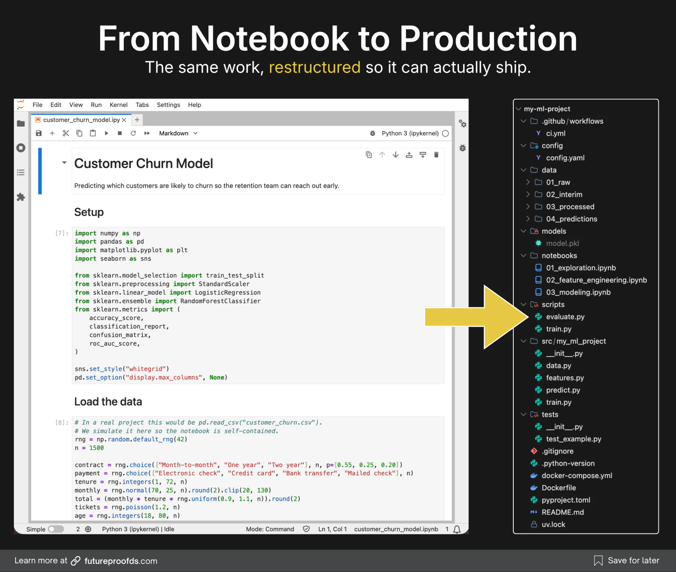
Task: Open features.py in src folder
Action: coord(565,378)
